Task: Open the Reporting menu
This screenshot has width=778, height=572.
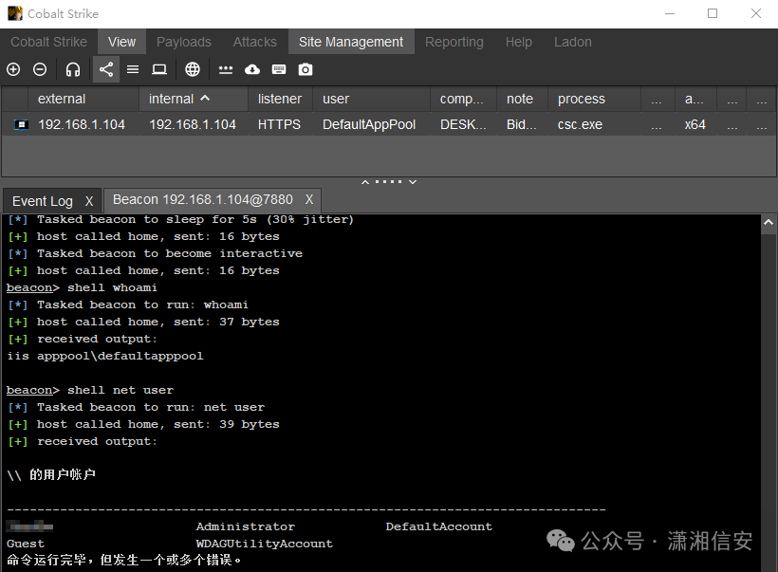Action: point(454,42)
